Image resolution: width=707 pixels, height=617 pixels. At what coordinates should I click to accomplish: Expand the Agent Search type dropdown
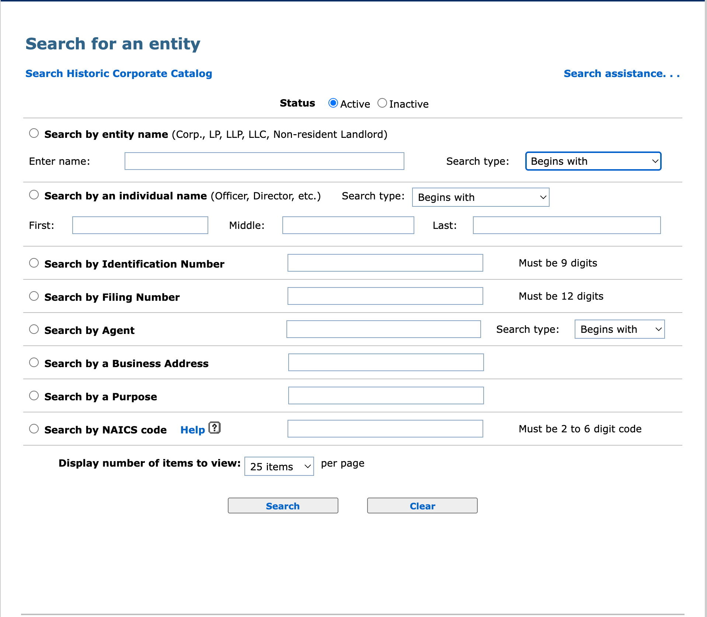tap(620, 329)
